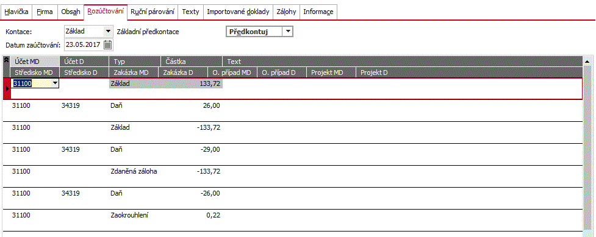Viewport: 596px width, 237px height.
Task: Open the Importované doklady tab
Action: pos(238,12)
